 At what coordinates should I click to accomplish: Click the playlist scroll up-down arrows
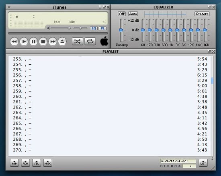tap(213, 159)
